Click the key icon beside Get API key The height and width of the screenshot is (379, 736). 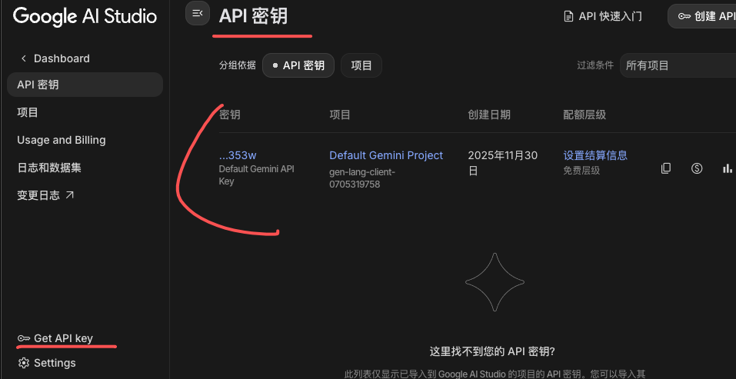(x=24, y=338)
